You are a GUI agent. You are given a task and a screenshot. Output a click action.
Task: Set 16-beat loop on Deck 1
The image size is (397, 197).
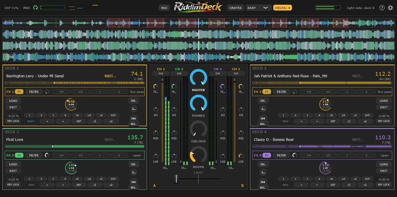coord(77,115)
